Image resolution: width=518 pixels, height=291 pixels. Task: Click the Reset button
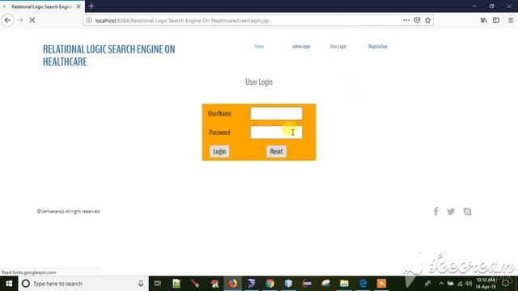coord(276,151)
